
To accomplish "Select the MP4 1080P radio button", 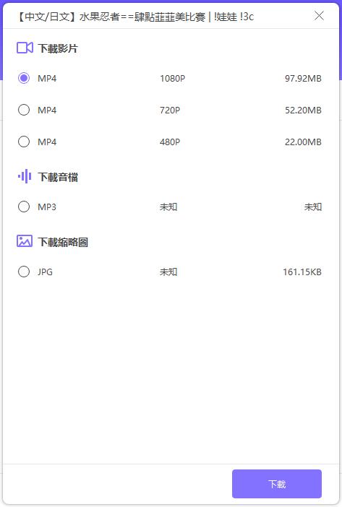I will click(x=24, y=78).
